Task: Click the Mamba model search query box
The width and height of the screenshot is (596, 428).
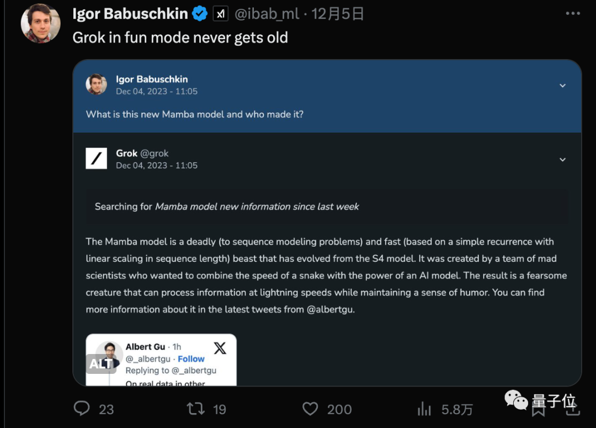Action: (x=327, y=207)
